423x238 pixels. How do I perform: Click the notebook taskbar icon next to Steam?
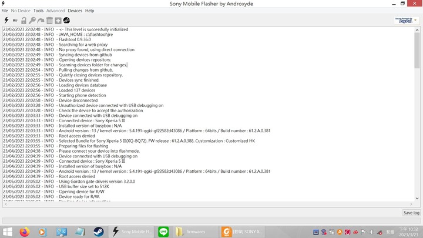[80, 232]
